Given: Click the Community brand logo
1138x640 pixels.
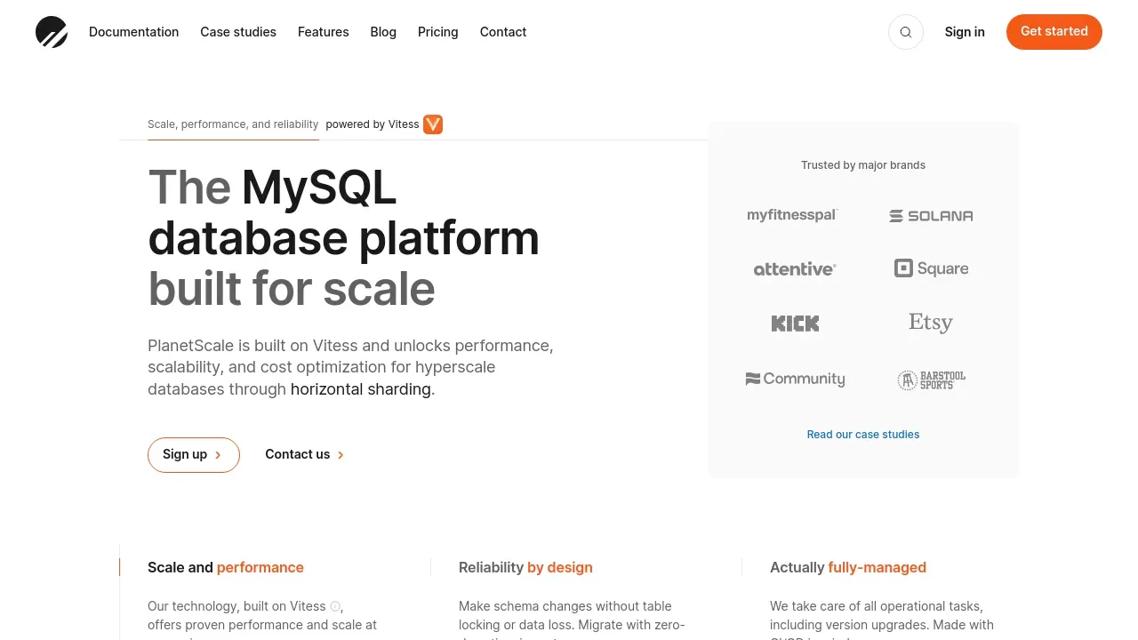Looking at the screenshot, I should pyautogui.click(x=795, y=379).
